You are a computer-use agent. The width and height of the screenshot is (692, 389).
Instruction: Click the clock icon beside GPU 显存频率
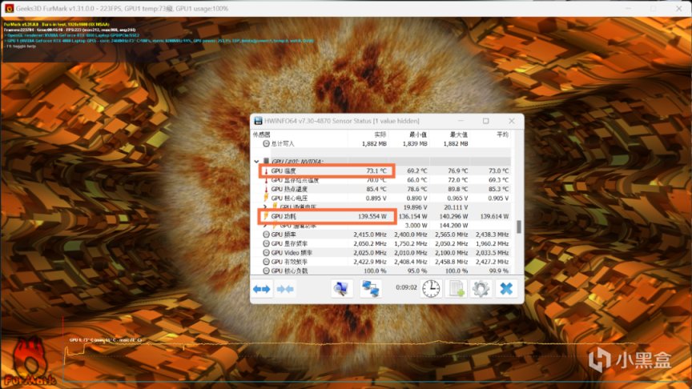(x=266, y=243)
